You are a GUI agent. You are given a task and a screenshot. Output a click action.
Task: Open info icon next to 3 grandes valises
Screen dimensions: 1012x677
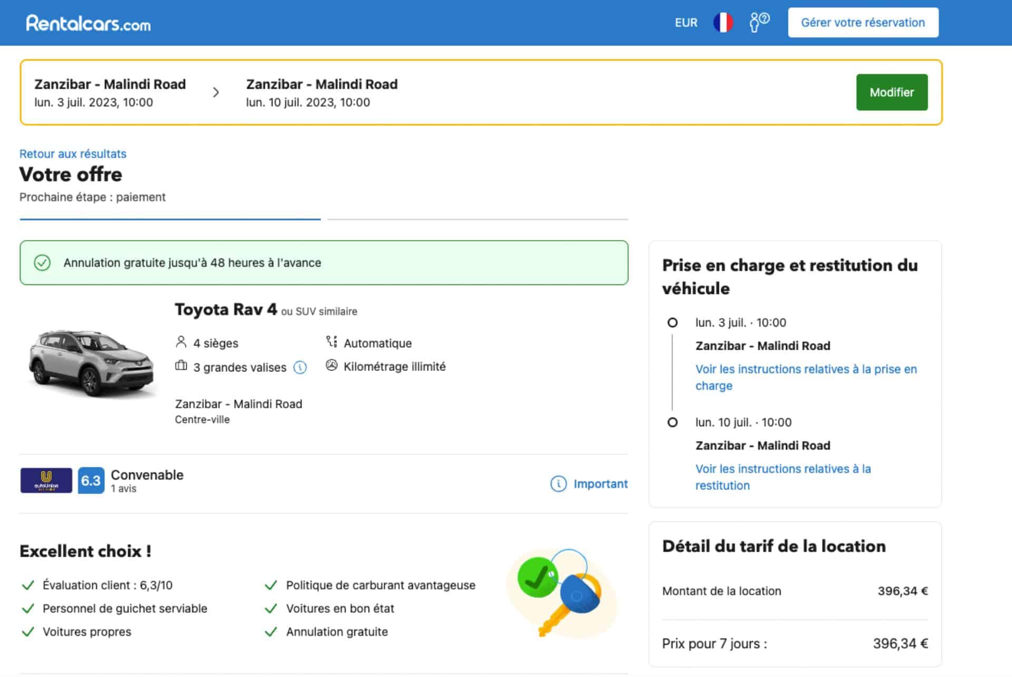300,367
